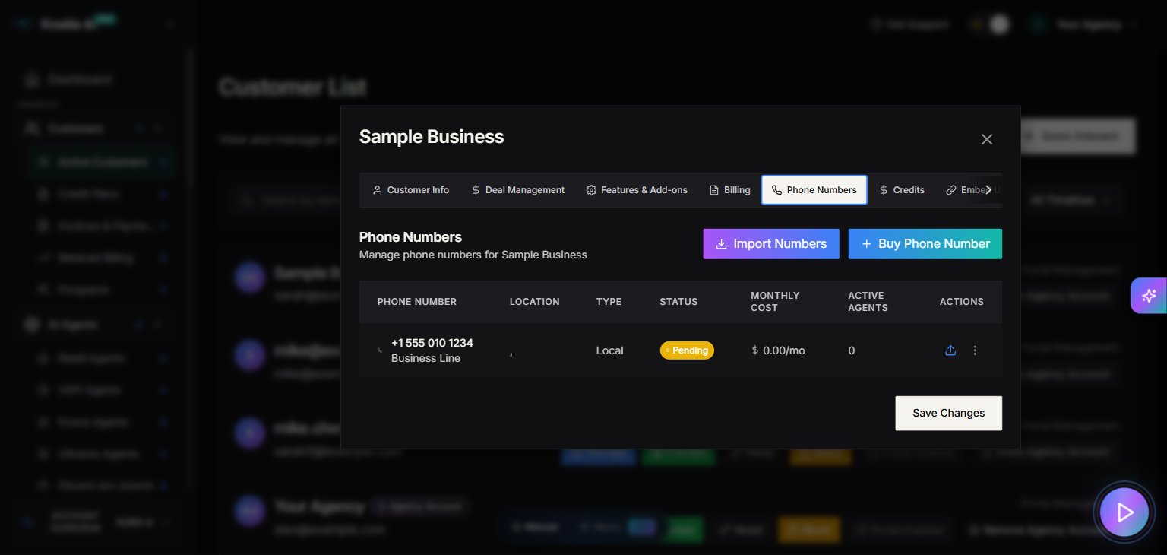The image size is (1167, 555).
Task: Save changes in the dialog
Action: (948, 413)
